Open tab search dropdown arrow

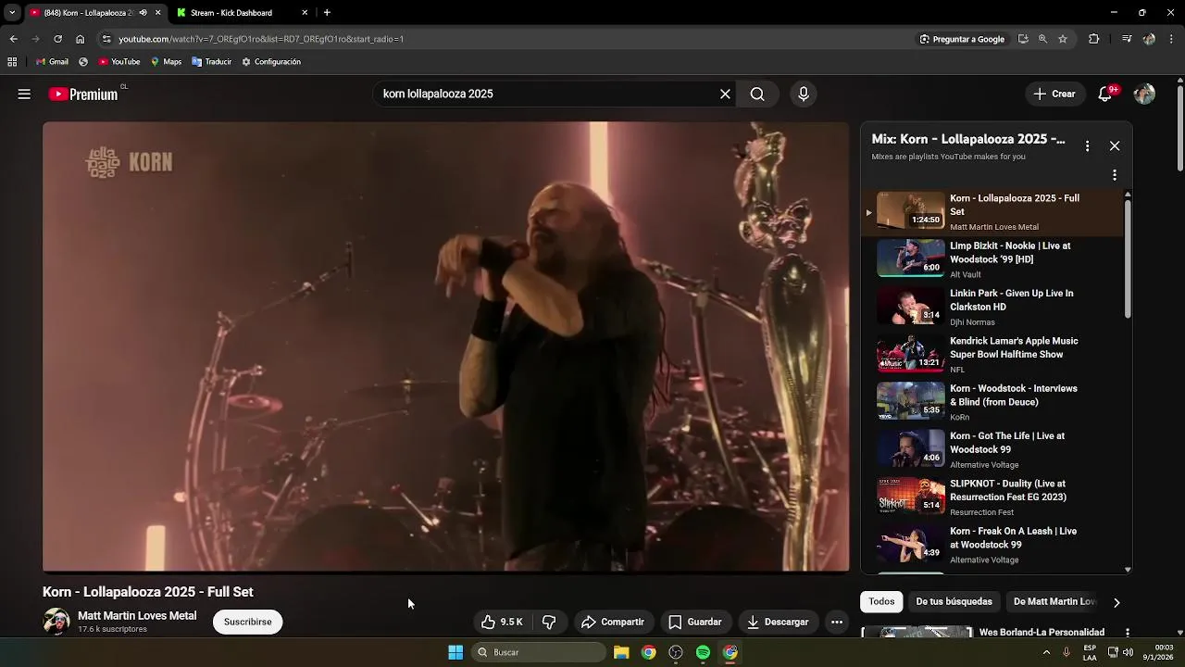(x=12, y=13)
